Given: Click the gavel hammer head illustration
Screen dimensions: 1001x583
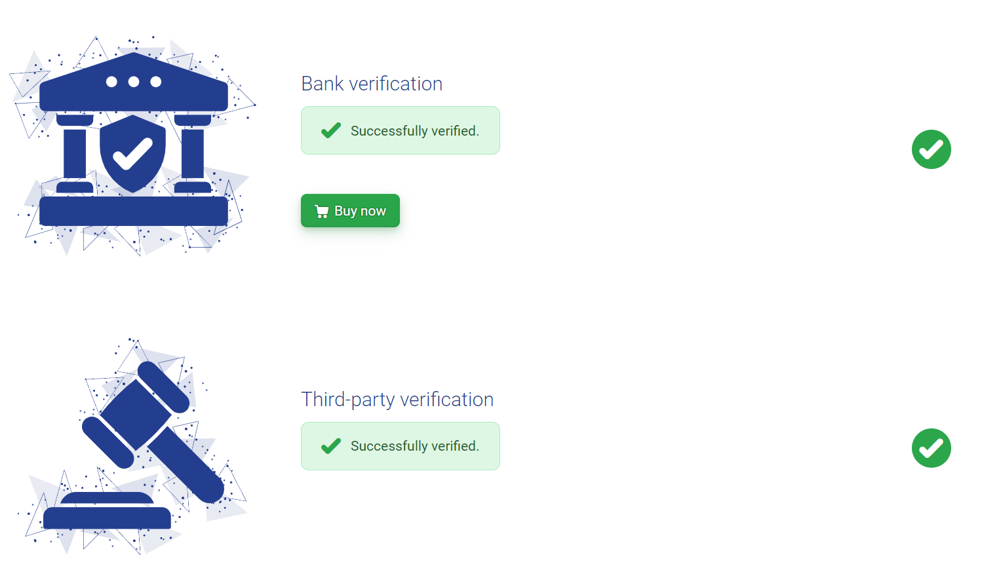Looking at the screenshot, I should (x=136, y=414).
